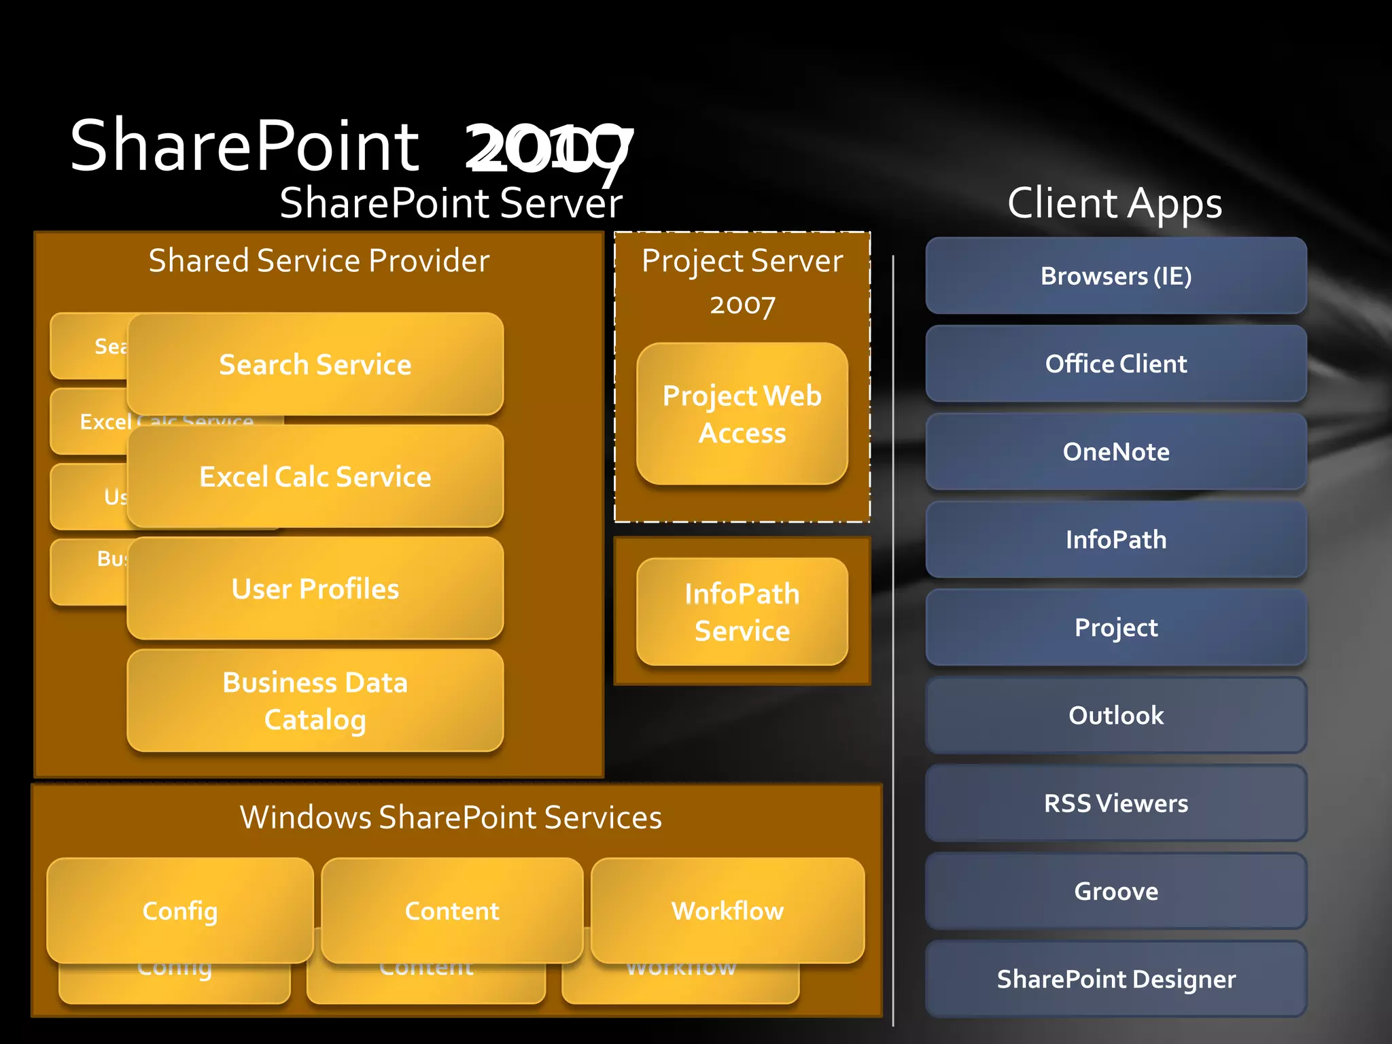Select the Excel Calc Service block
The image size is (1392, 1044).
coord(315,476)
